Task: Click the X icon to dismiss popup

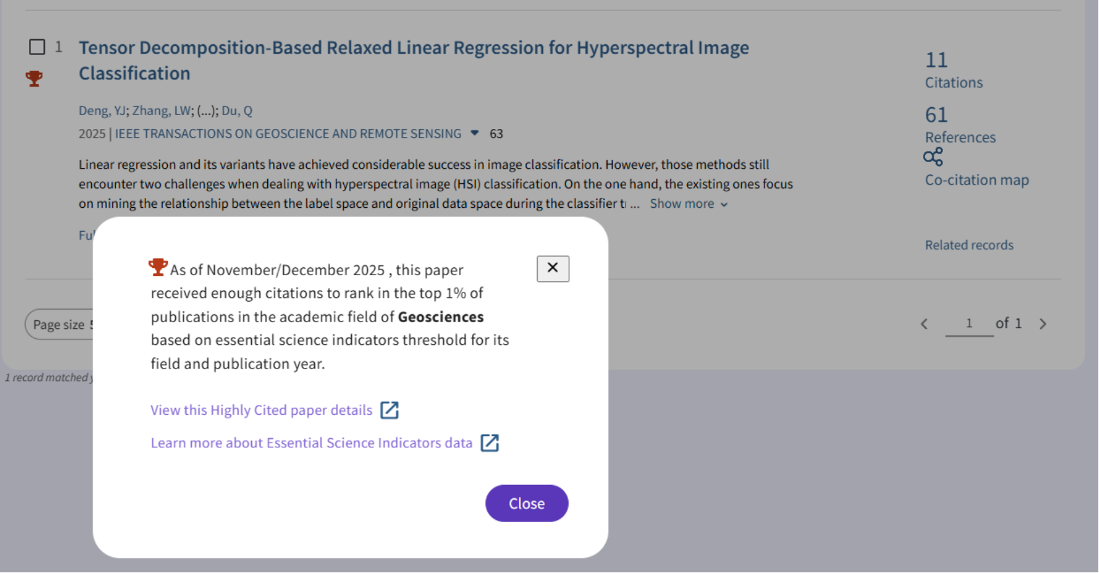Action: (553, 269)
